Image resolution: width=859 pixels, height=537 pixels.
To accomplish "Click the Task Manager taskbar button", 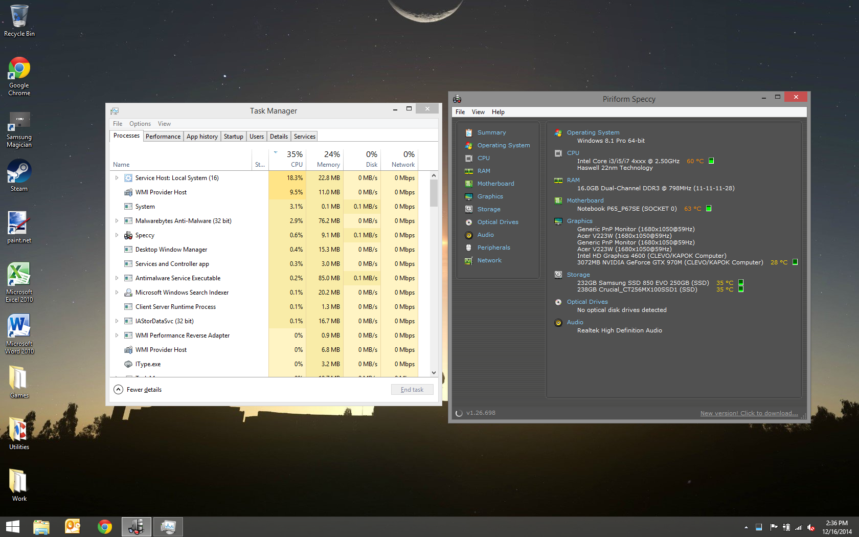I will click(x=168, y=527).
